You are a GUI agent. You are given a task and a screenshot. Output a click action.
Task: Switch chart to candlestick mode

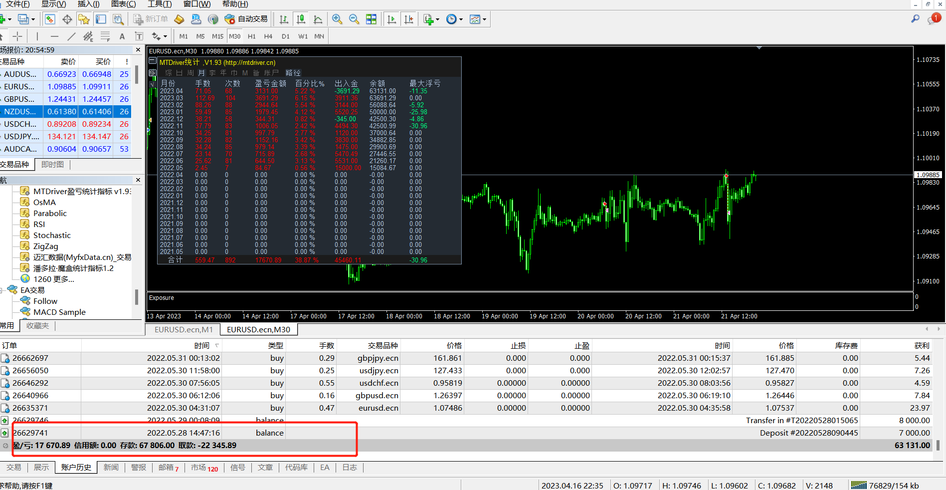[301, 19]
